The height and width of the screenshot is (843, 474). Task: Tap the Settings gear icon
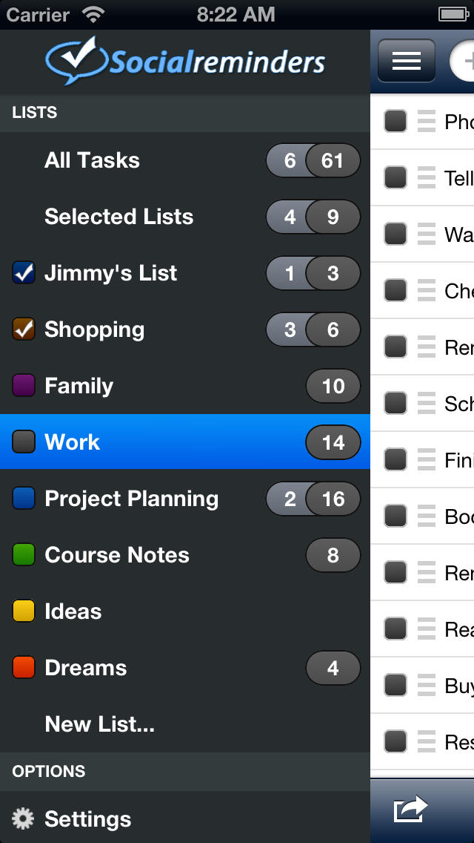[23, 819]
